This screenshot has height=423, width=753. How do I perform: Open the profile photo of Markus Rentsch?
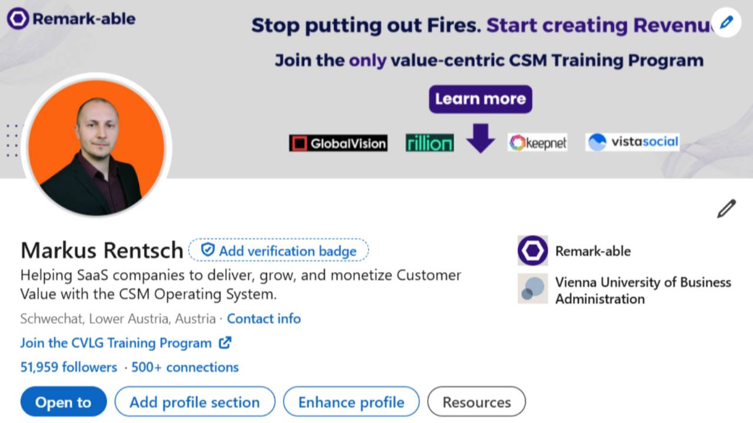pos(96,147)
